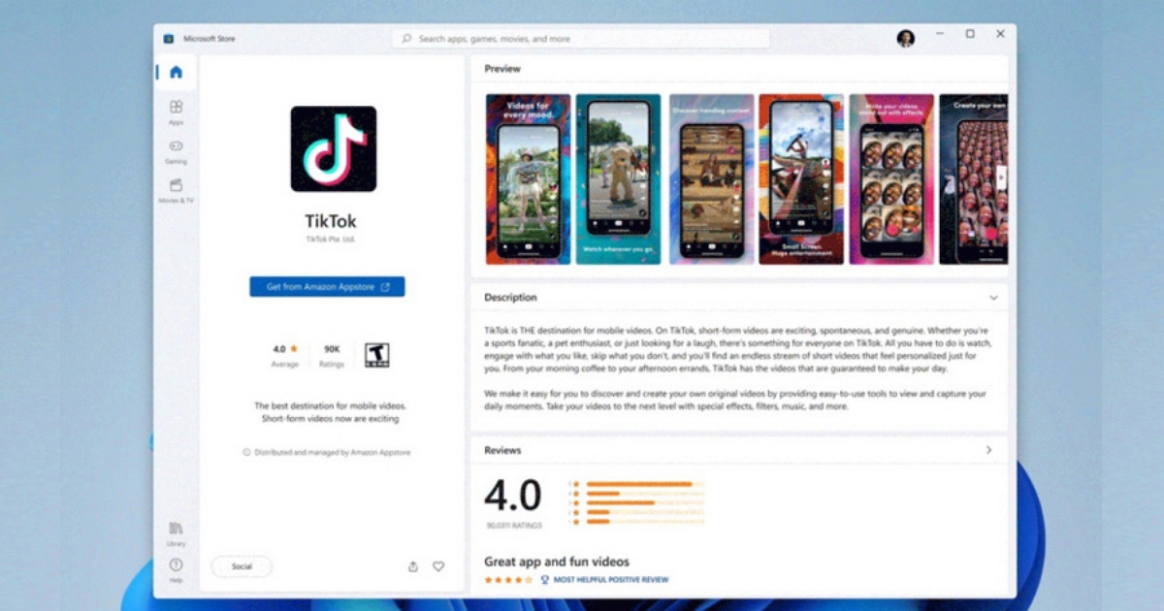Click the Microsoft Store logo in title bar

169,39
